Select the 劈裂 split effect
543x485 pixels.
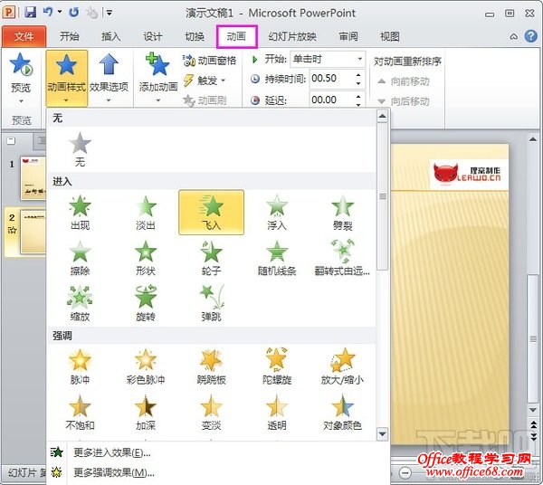pos(342,213)
